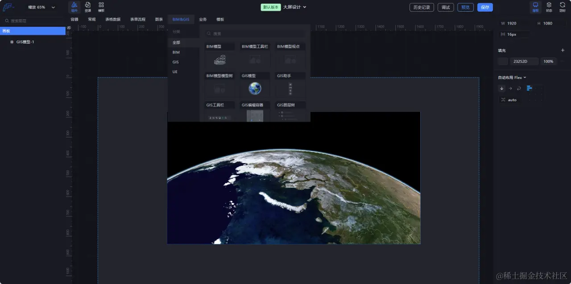Open the 表格数据 tab
The image size is (571, 284).
[x=113, y=20]
